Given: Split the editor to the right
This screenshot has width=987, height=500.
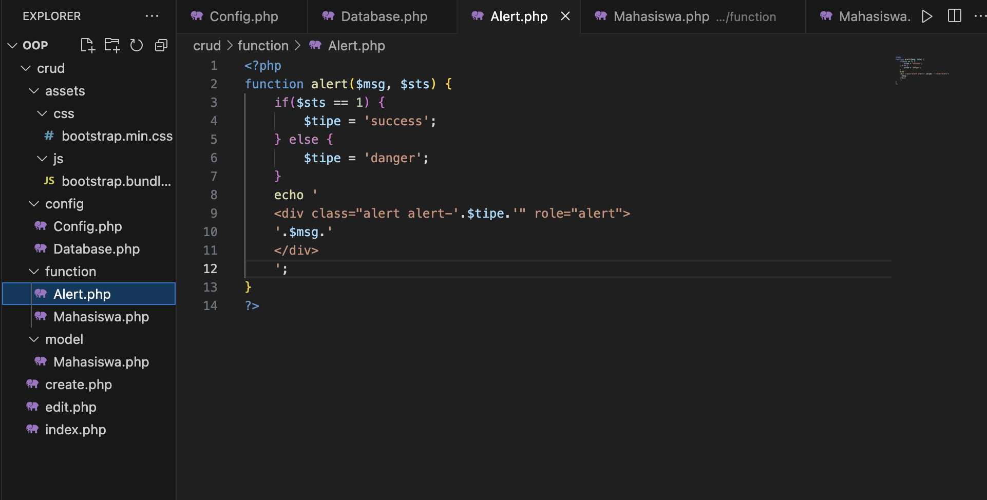Looking at the screenshot, I should coord(954,16).
